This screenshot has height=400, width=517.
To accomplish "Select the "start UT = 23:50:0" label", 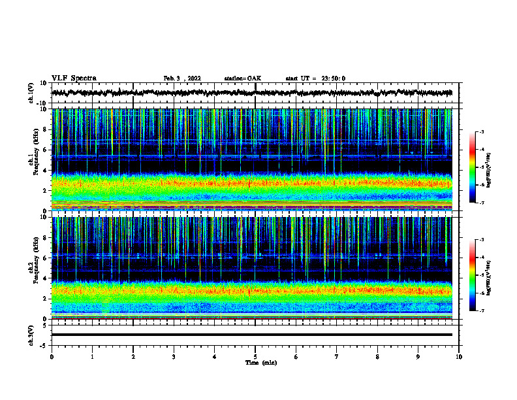I will coord(315,78).
